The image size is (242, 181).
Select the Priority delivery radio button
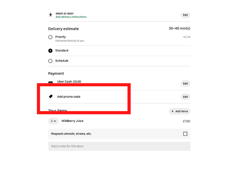50,37
